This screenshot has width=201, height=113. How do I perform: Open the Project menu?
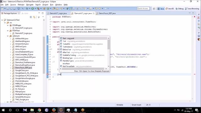coord(45,5)
